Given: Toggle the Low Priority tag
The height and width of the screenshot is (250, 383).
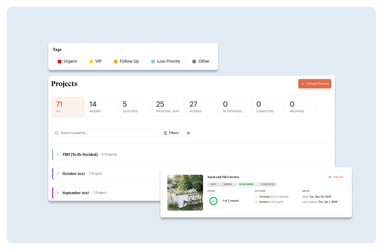Looking at the screenshot, I should [165, 61].
